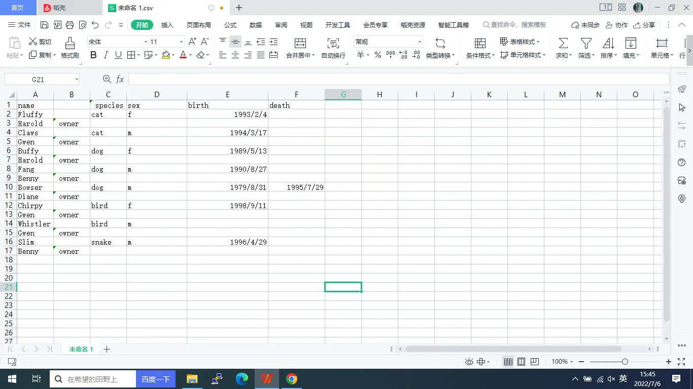Click the decrease decimal places icon

click(415, 55)
